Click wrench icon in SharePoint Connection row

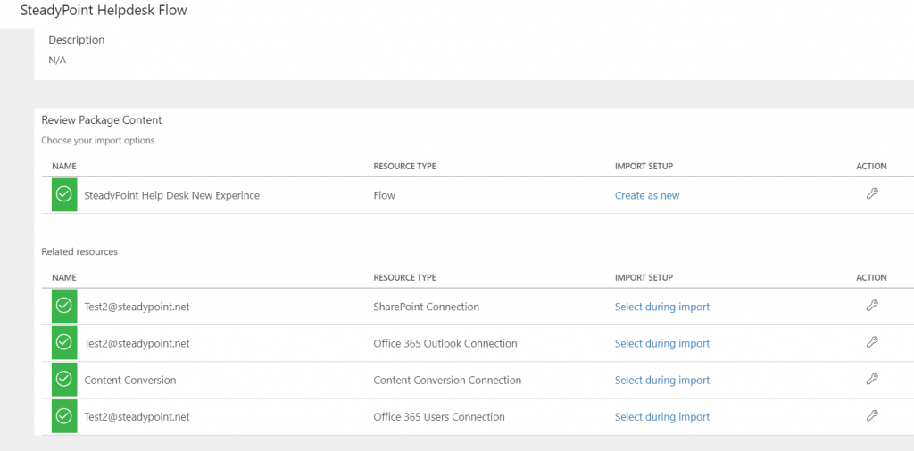click(872, 306)
